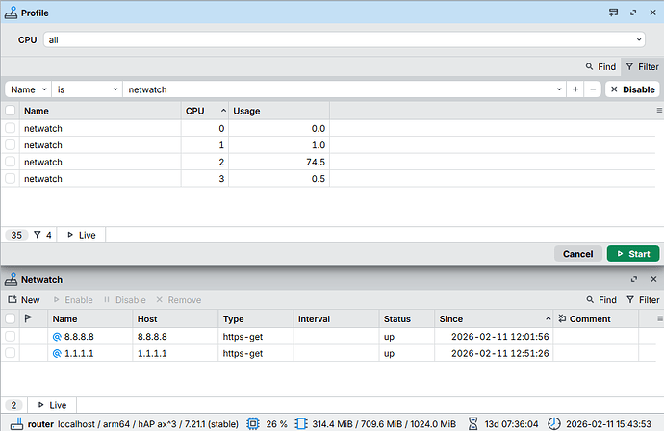Click the Interval column header
Image resolution: width=664 pixels, height=431 pixels.
pos(336,318)
